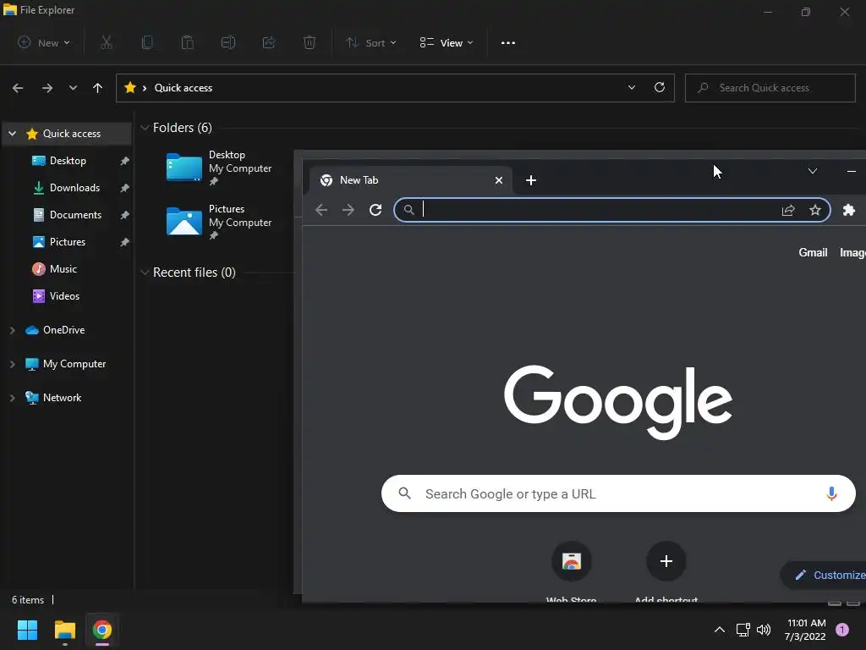Viewport: 866px width, 650px height.
Task: Click the Delete trash icon in File Explorer
Action: pyautogui.click(x=310, y=42)
